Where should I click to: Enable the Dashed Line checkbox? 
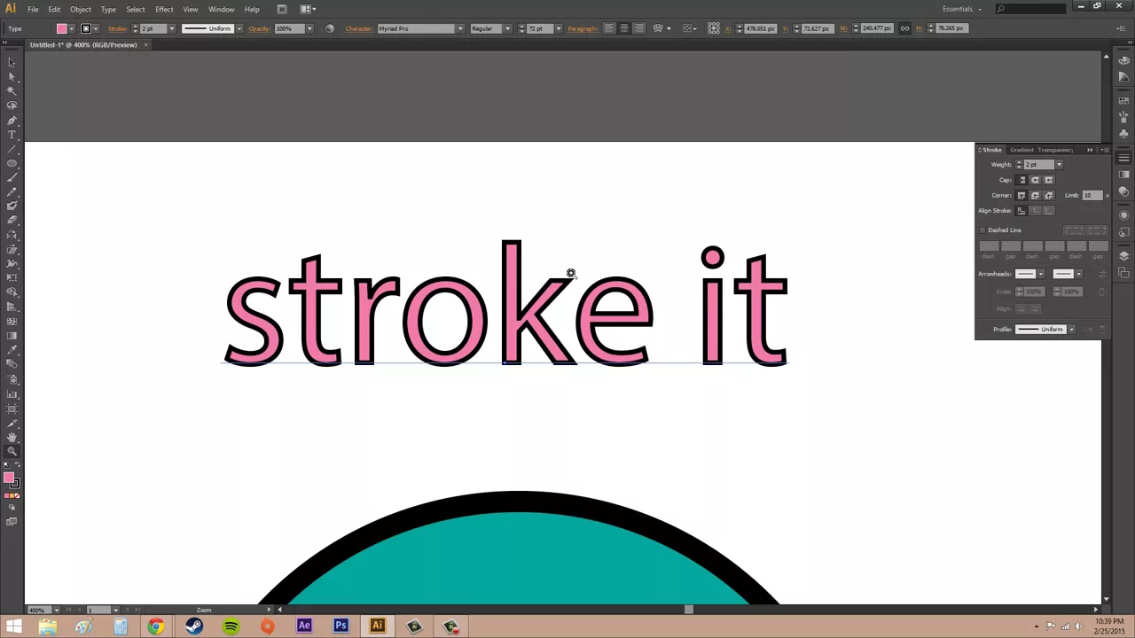tap(982, 230)
